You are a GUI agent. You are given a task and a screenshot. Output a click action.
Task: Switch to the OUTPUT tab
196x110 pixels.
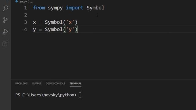[x=36, y=83]
